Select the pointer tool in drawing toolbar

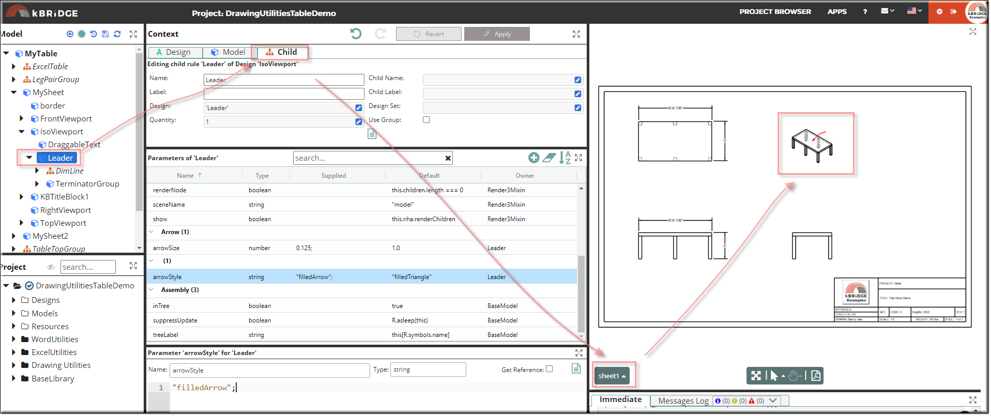(x=774, y=376)
